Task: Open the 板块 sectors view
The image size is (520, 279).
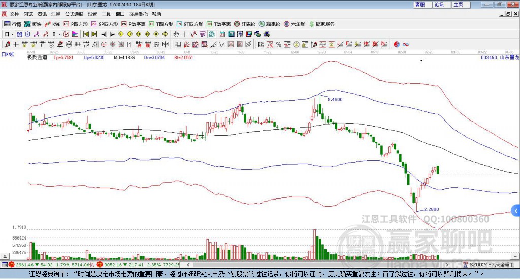Action: (33, 24)
